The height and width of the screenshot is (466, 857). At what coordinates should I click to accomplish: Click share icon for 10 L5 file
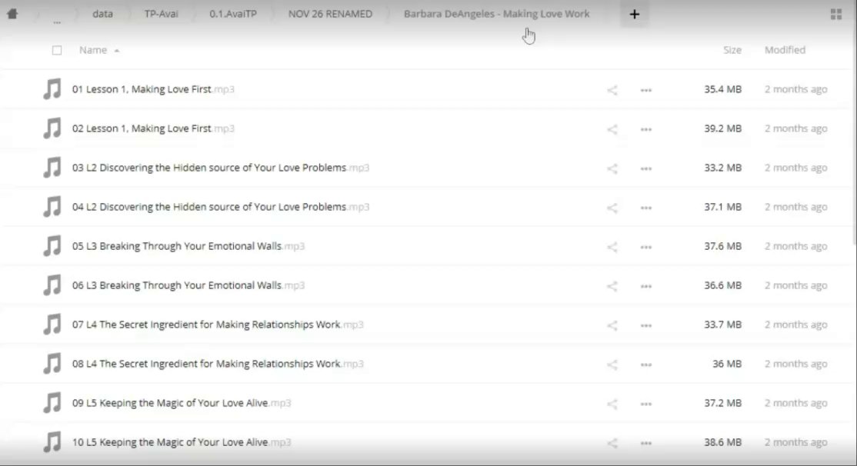[x=612, y=443]
